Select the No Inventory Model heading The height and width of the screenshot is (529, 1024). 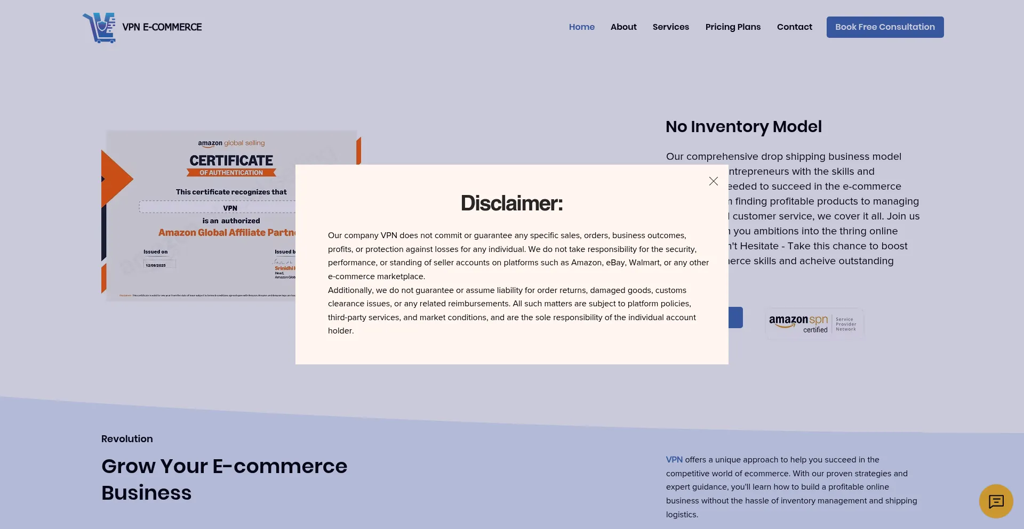743,127
